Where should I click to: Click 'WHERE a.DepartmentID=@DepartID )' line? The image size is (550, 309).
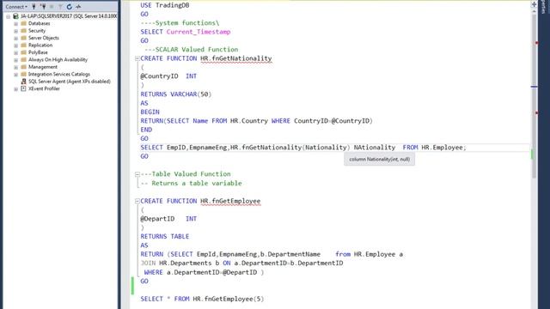204,272
